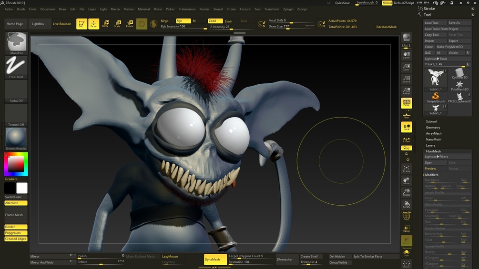This screenshot has width=479, height=269.
Task: Collapse the FiberMesh section
Action: pyautogui.click(x=433, y=151)
